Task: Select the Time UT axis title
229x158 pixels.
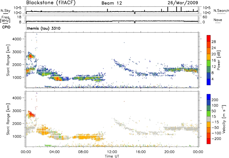Action: pos(112,156)
